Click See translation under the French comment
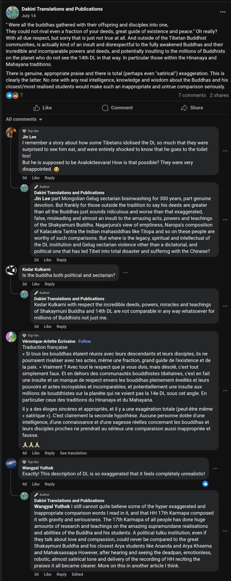This screenshot has height=581, width=231. click(73, 453)
